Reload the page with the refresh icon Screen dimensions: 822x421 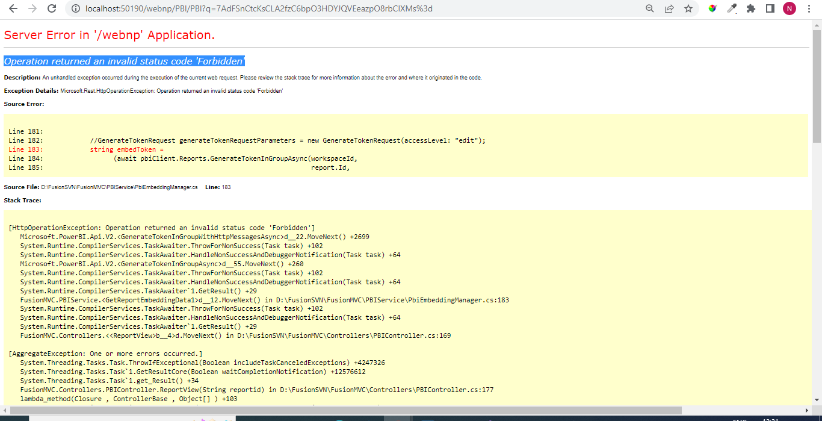click(52, 8)
